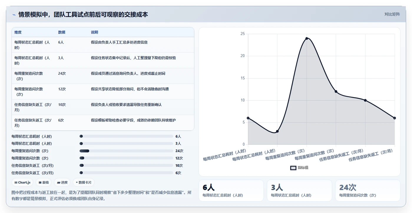Click the progress bar labeled 6次
Screen dimensions: 412x213
click(126, 173)
